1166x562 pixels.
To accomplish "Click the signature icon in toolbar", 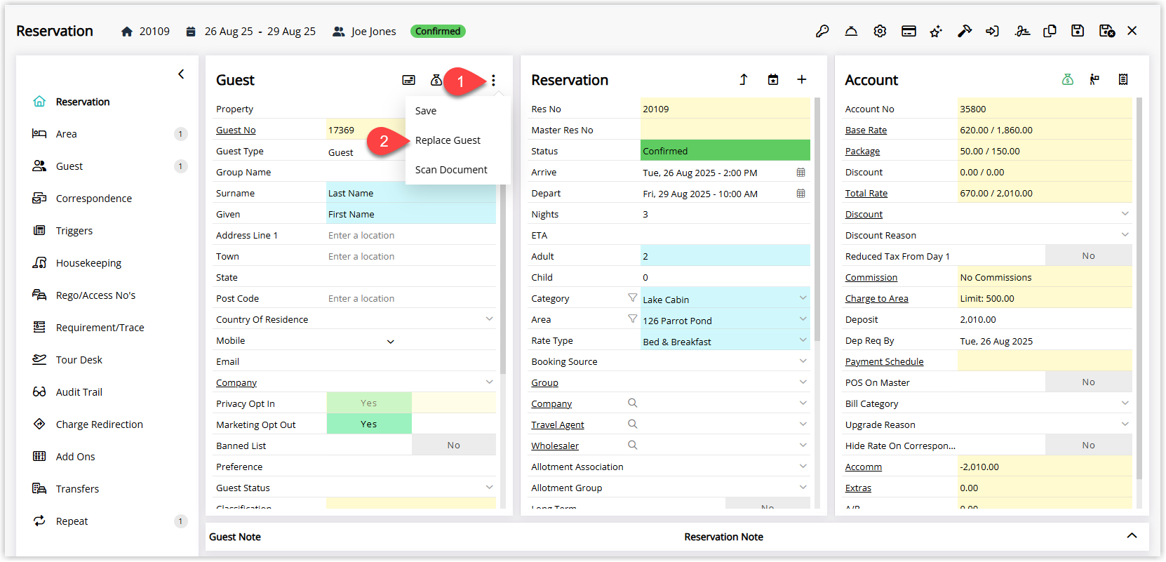I will click(1022, 31).
